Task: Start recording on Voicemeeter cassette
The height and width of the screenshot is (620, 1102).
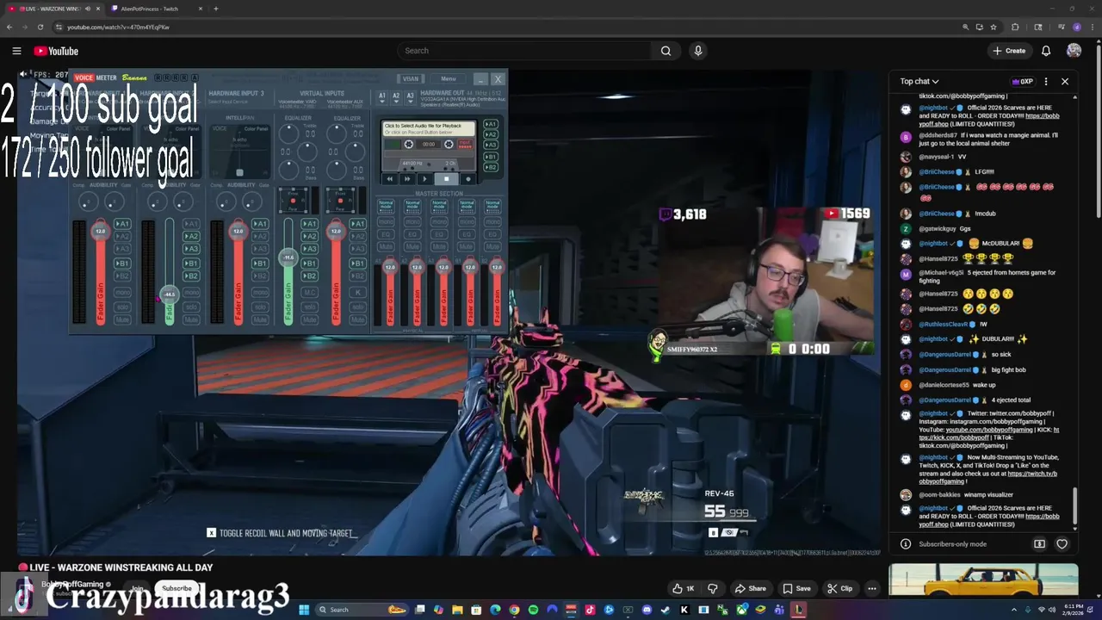Action: point(468,179)
